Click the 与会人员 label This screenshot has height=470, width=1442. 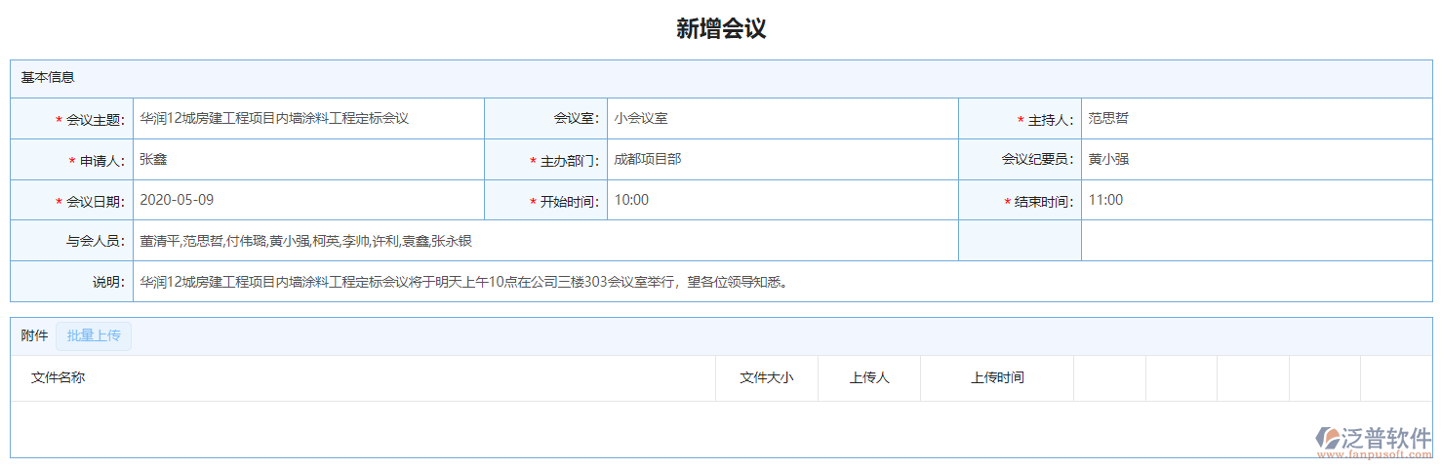pyautogui.click(x=95, y=242)
